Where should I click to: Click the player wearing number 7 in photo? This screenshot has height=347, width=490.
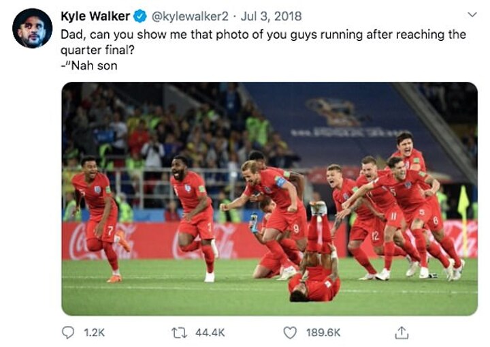click(99, 218)
